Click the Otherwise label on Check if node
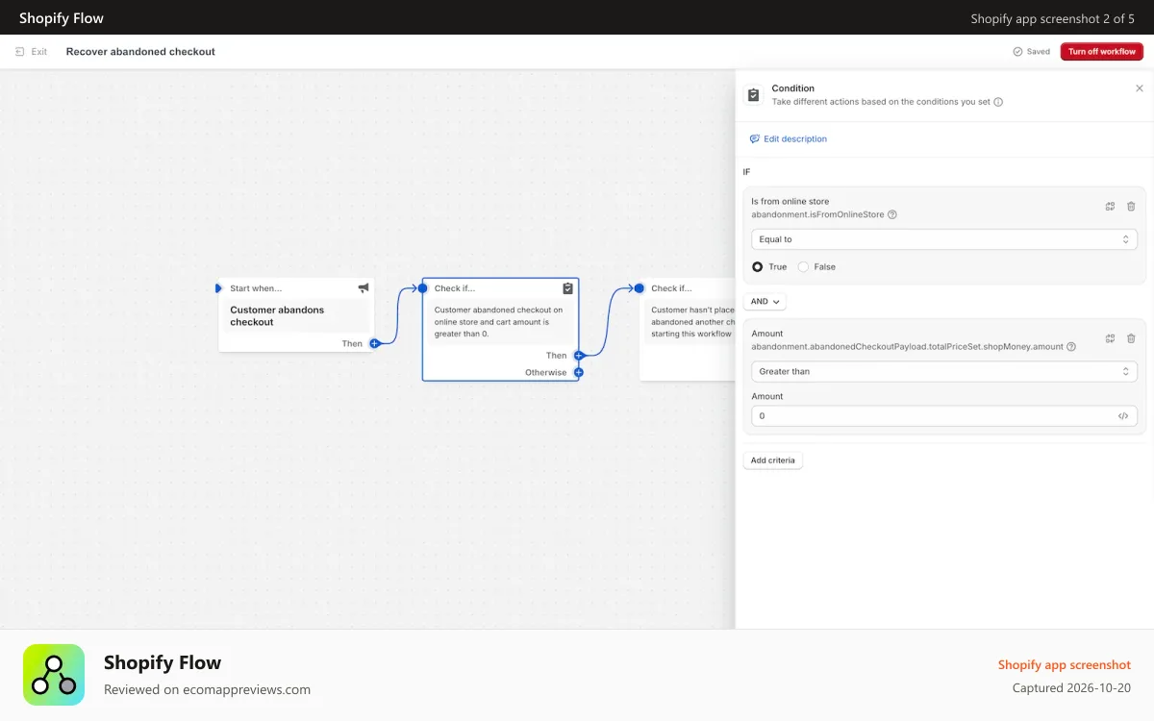The height and width of the screenshot is (721, 1154). (x=546, y=373)
